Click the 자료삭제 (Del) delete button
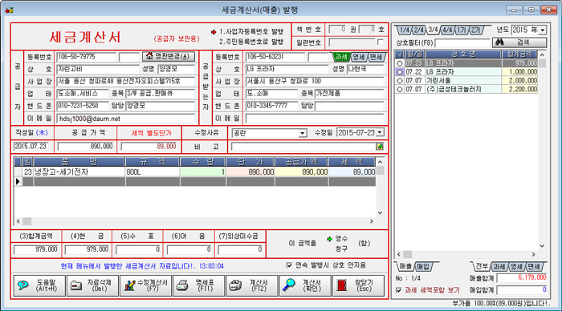Image resolution: width=562 pixels, height=311 pixels. (x=92, y=285)
